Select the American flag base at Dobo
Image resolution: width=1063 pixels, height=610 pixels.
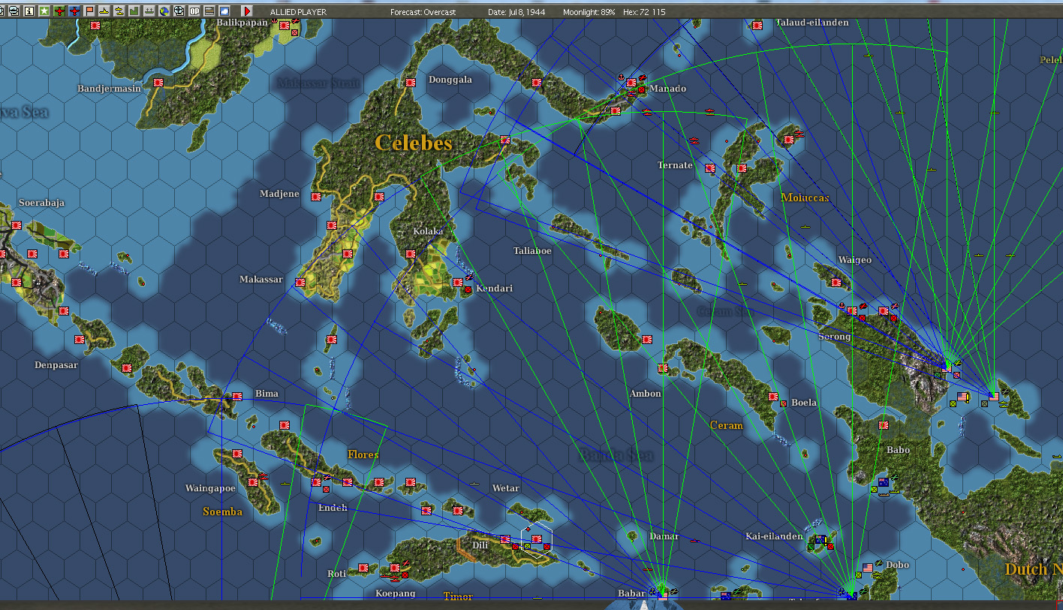point(868,568)
